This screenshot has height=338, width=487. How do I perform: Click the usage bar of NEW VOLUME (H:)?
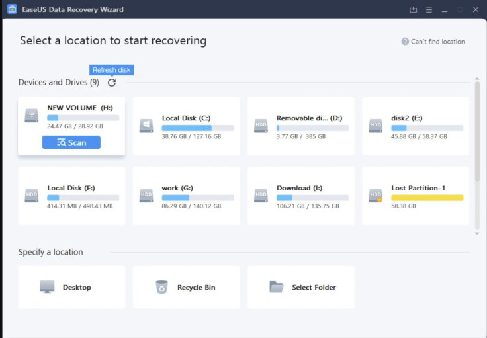tap(83, 118)
